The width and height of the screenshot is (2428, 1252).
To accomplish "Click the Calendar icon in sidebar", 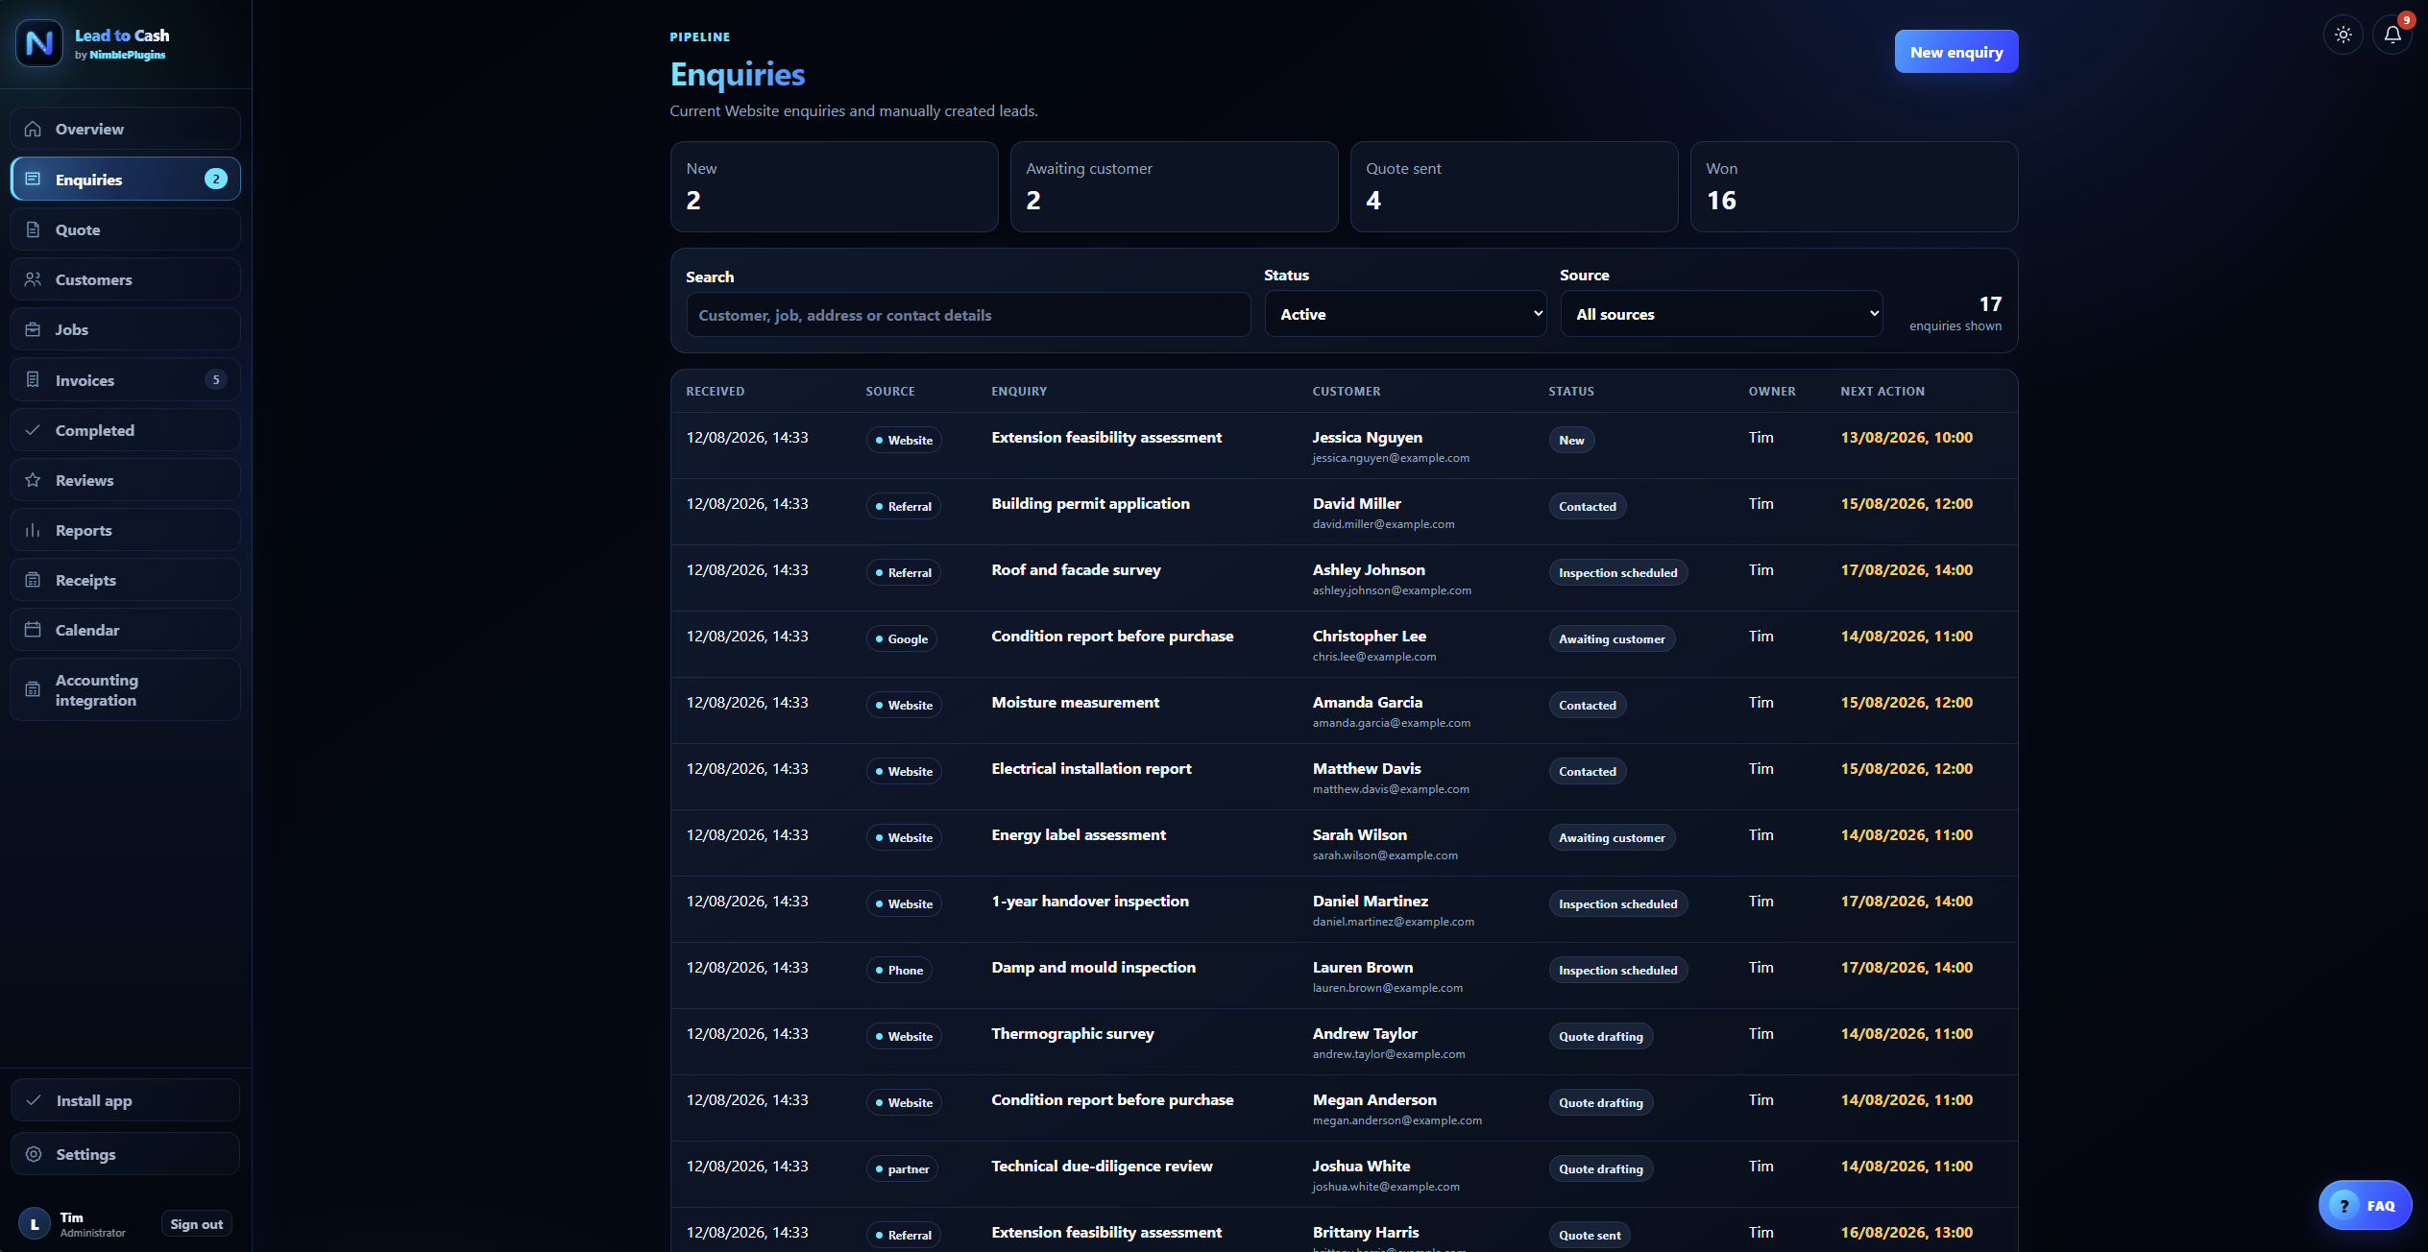I will coord(33,630).
